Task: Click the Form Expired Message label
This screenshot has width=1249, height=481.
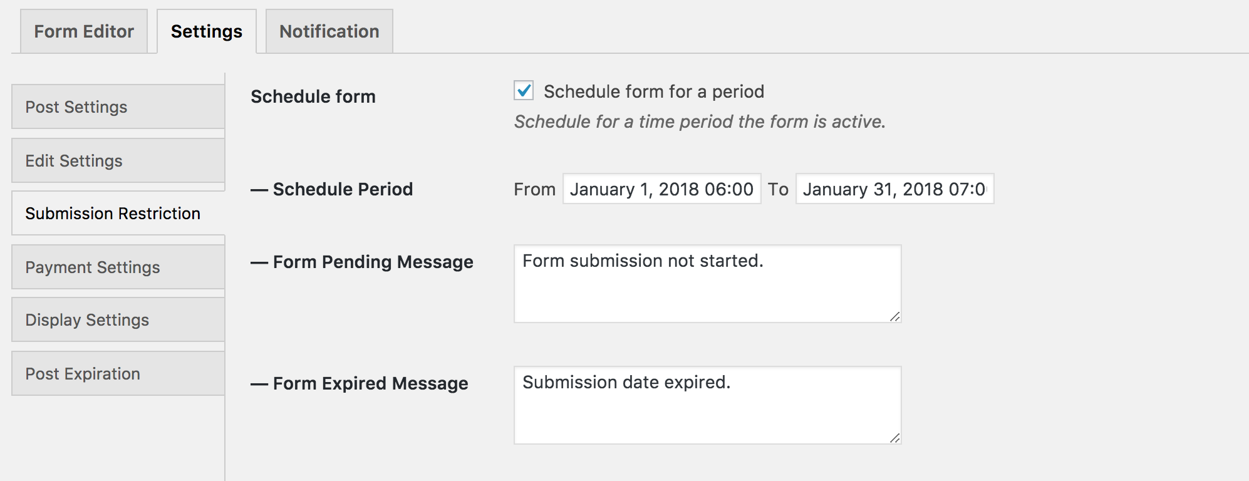Action: click(x=370, y=383)
